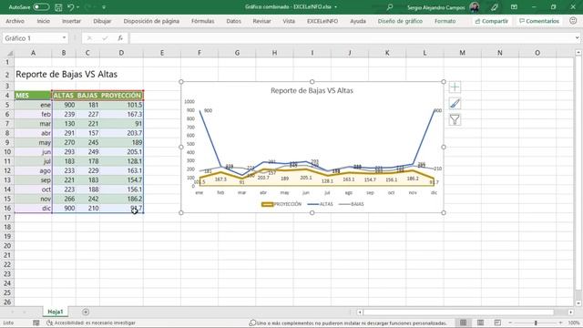Switch to the Dibujar tab
The image size is (583, 328).
102,21
